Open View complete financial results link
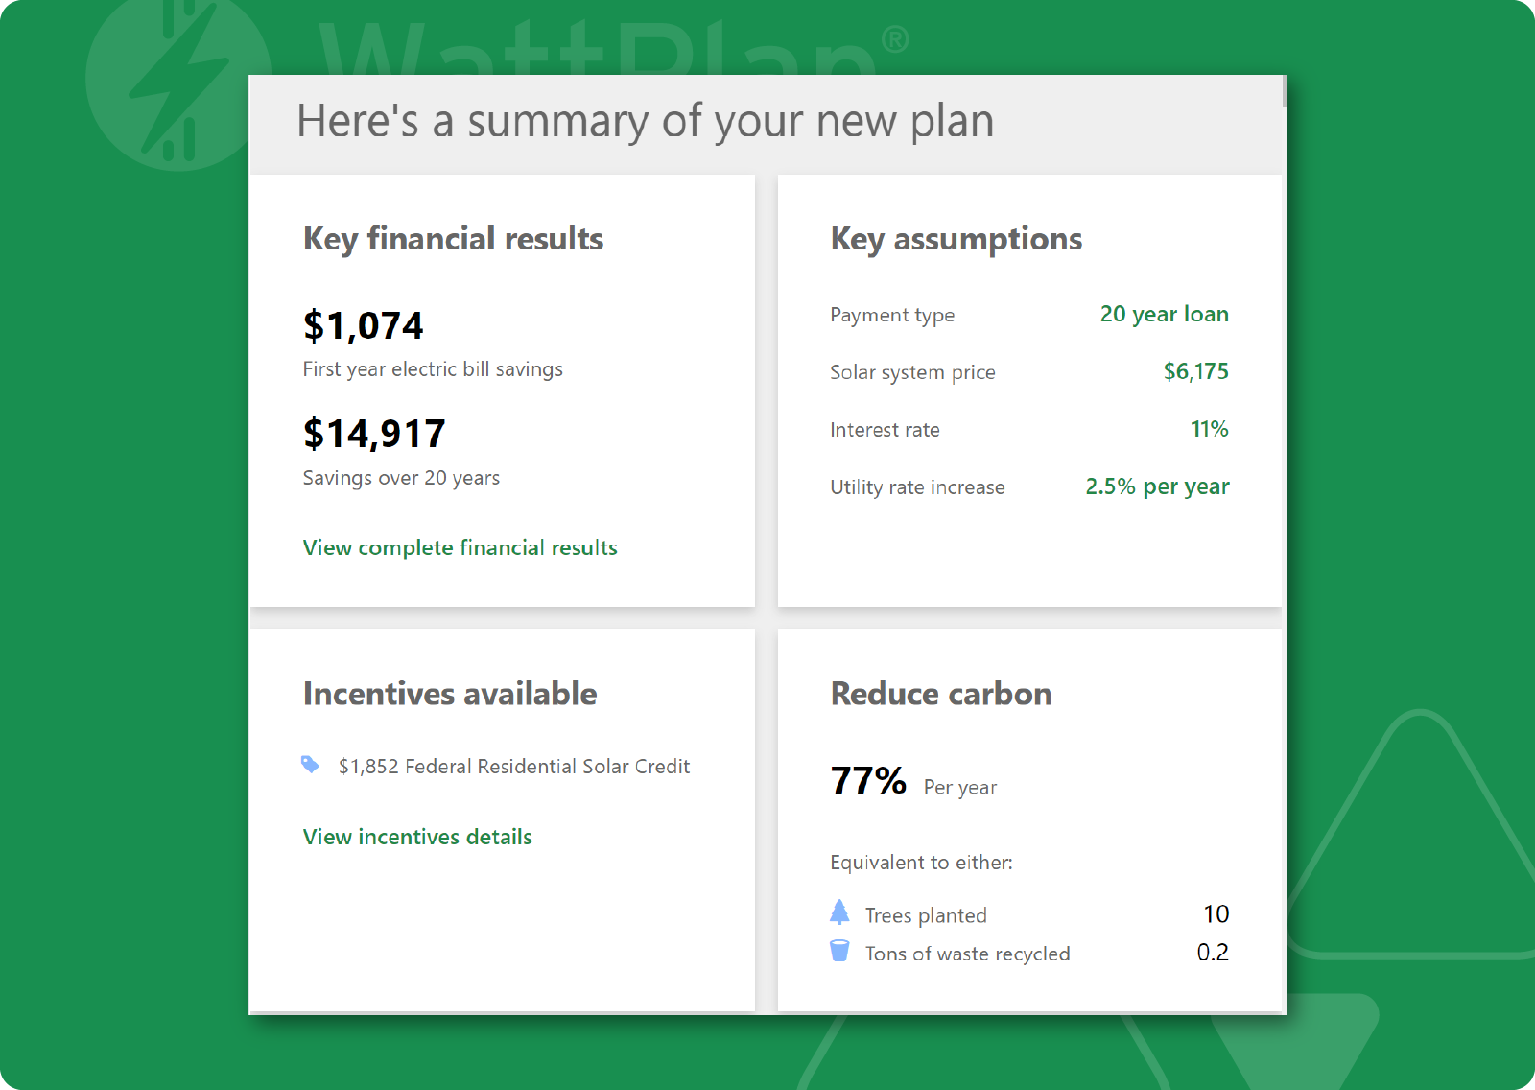Viewport: 1535px width, 1090px height. click(460, 548)
